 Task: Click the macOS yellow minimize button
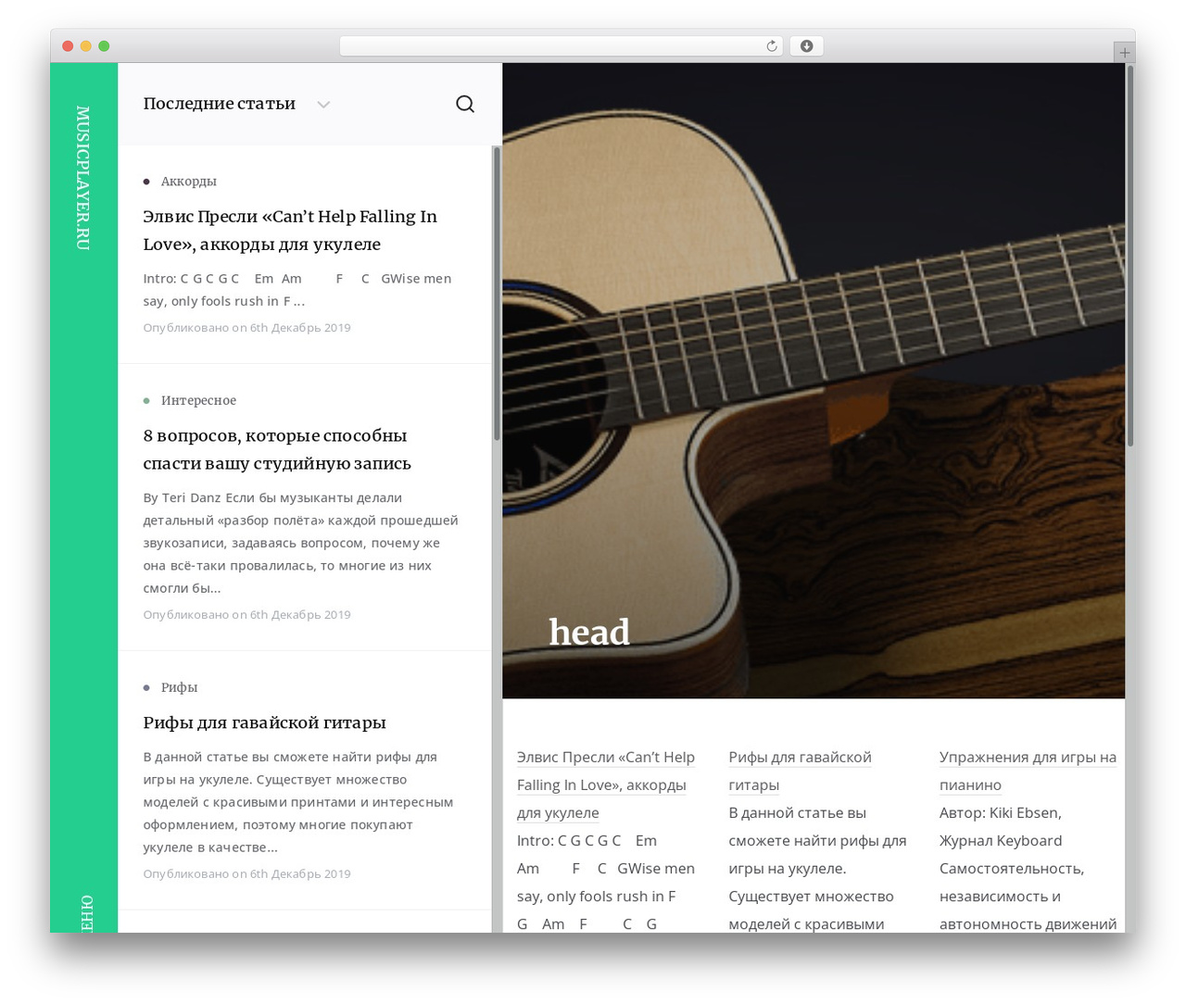(x=85, y=46)
